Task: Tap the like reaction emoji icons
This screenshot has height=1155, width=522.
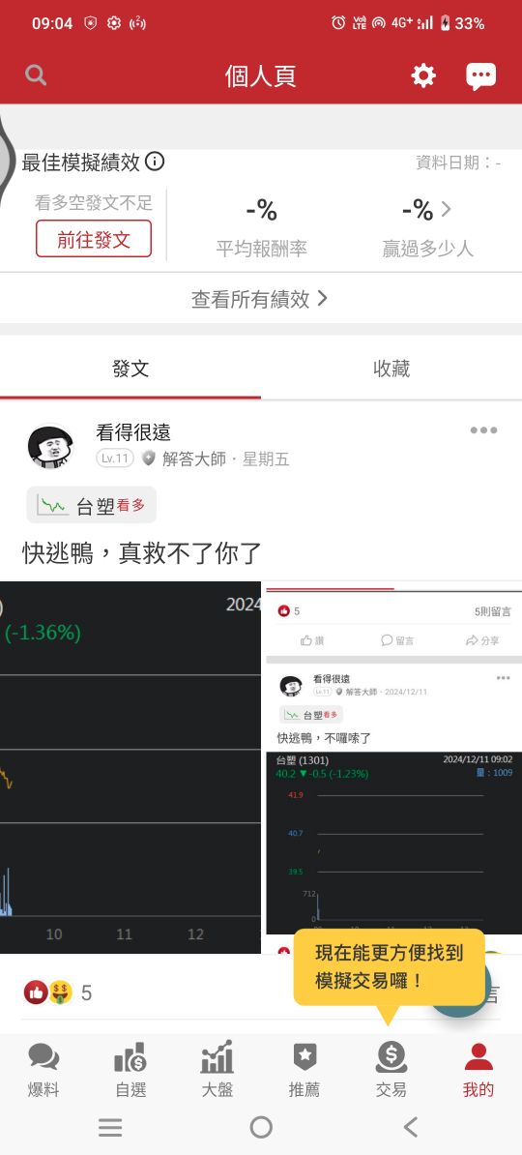Action: coord(48,992)
